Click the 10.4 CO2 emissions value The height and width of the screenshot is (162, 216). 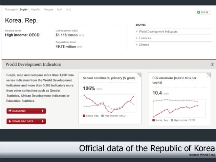(x=157, y=93)
